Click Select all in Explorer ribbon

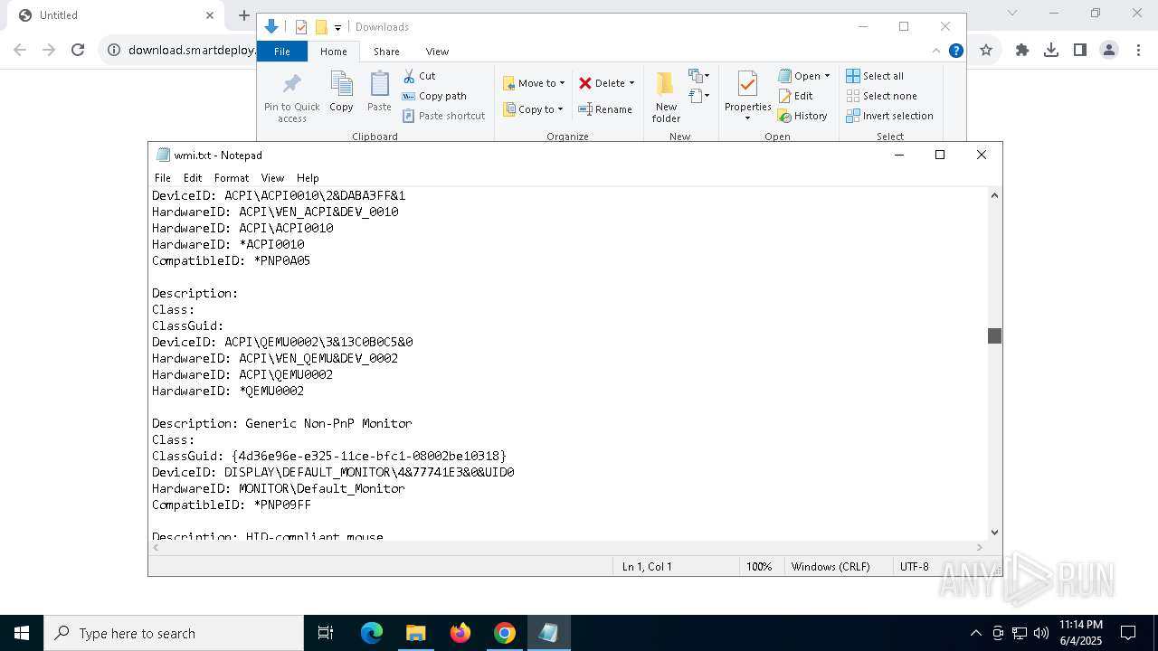pos(875,76)
